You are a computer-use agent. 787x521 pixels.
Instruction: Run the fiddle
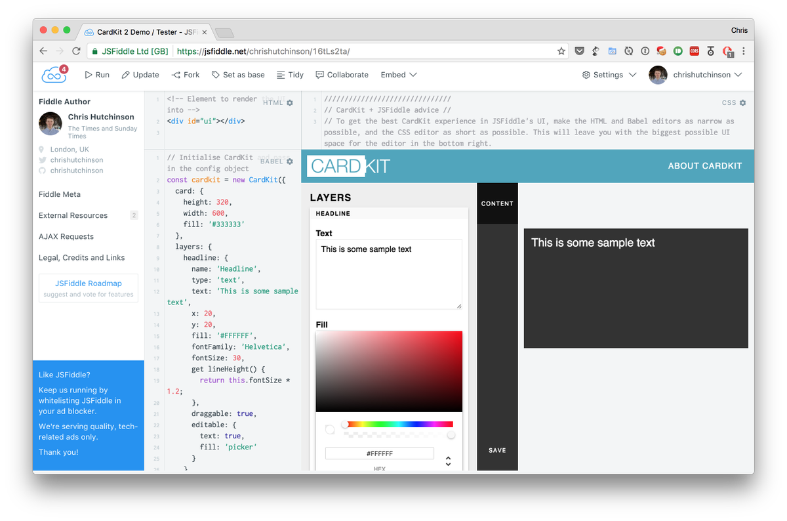click(97, 75)
